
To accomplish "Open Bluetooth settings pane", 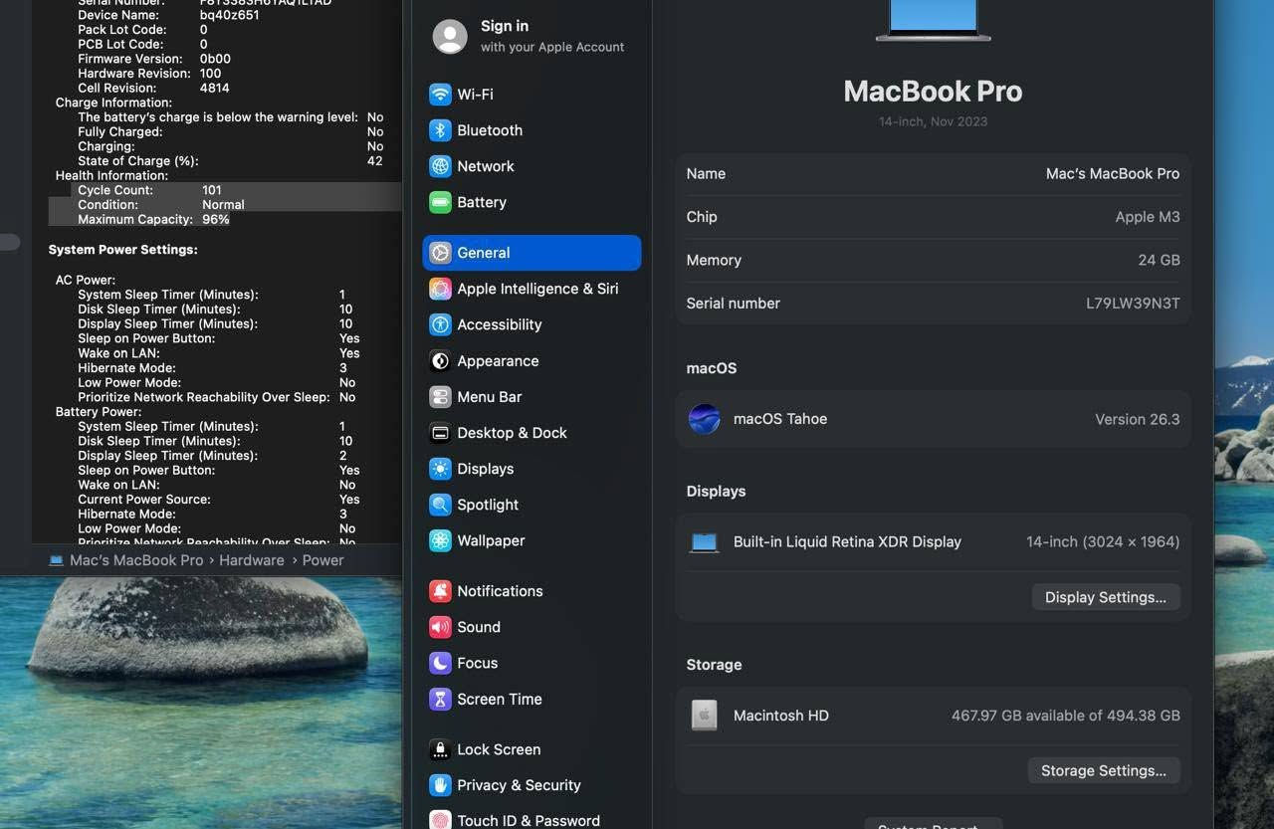I will (x=531, y=130).
